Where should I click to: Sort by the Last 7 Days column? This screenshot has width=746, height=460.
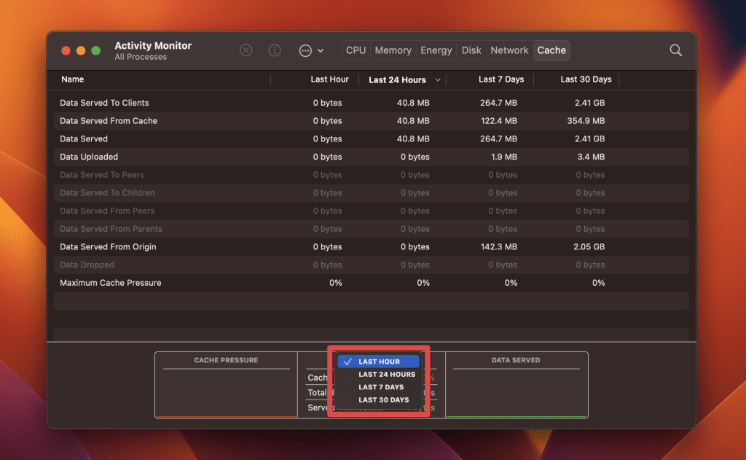pos(501,79)
